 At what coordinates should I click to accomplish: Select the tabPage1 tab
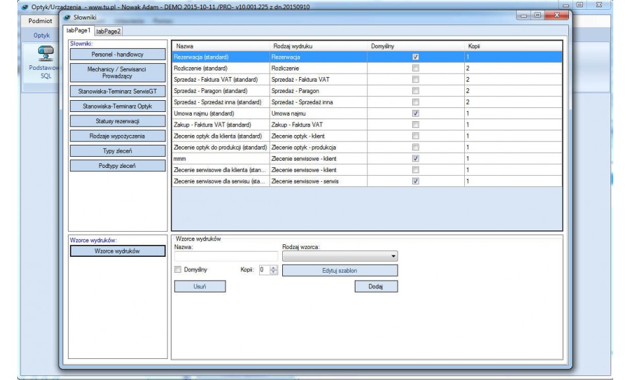[x=78, y=30]
